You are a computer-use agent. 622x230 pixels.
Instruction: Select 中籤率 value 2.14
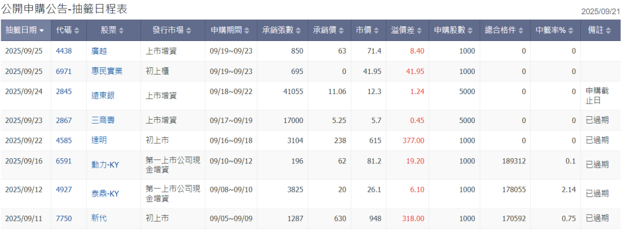coord(568,190)
